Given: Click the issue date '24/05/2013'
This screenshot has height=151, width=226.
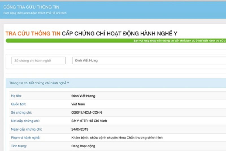Looking at the screenshot, I should pyautogui.click(x=80, y=129).
